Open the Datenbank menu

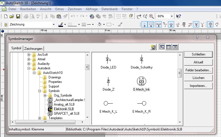(x=110, y=9)
